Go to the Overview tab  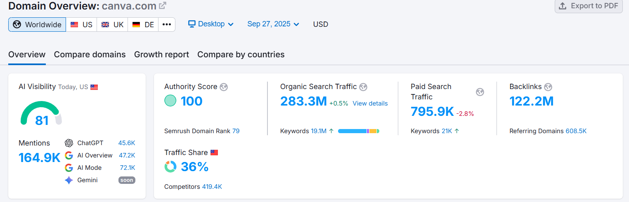(27, 54)
